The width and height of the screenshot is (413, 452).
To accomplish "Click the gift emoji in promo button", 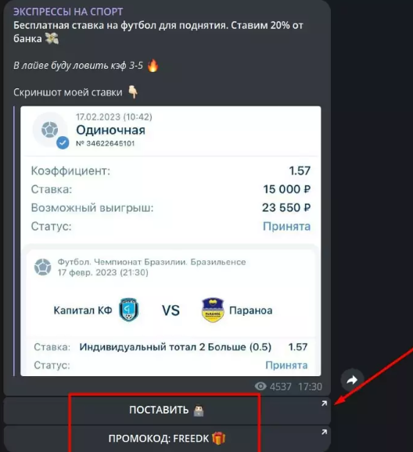I will click(x=219, y=439).
